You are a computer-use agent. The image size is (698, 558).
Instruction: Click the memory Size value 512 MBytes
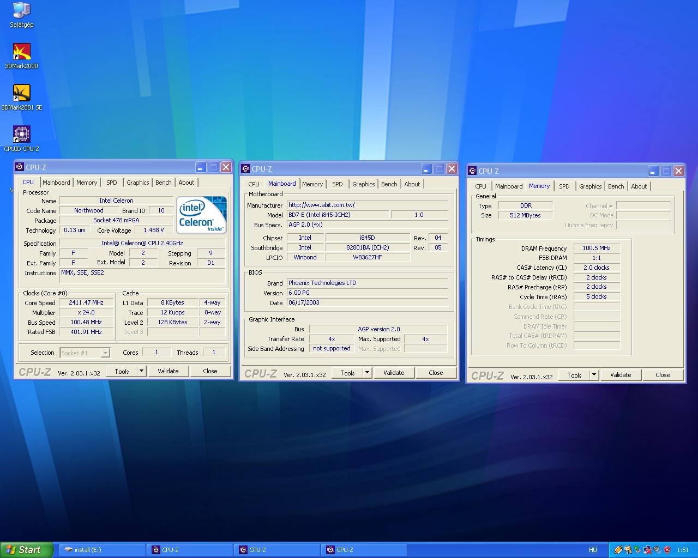point(526,215)
